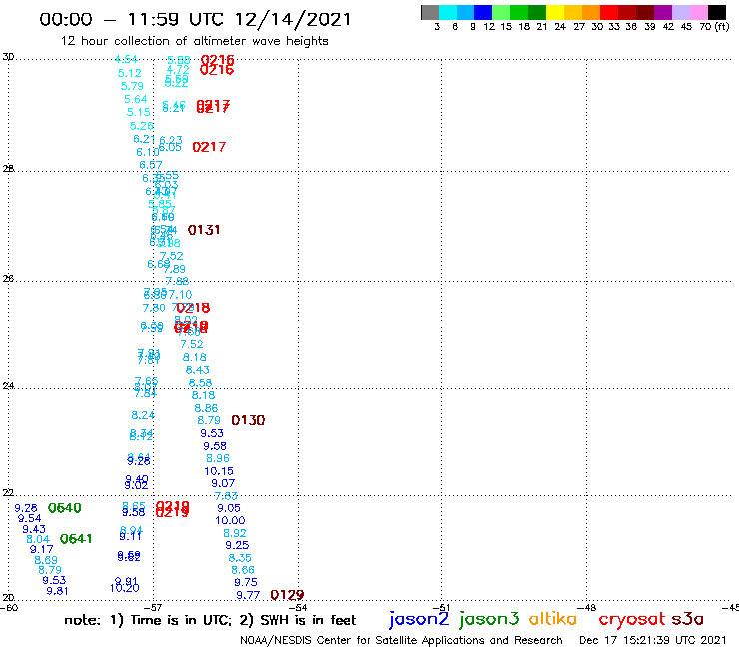This screenshot has width=739, height=649.
Task: Click the dark red 0130 time label
Action: 248,420
